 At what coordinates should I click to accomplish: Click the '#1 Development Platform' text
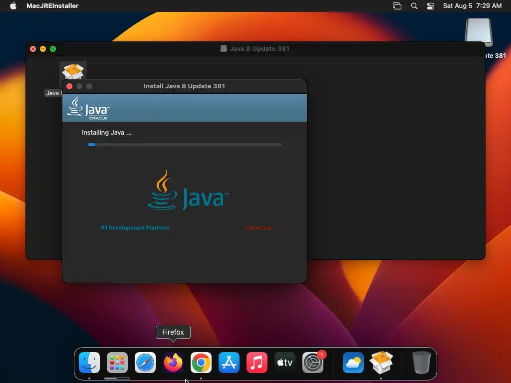click(135, 227)
